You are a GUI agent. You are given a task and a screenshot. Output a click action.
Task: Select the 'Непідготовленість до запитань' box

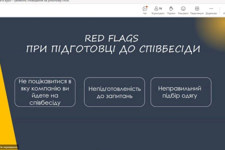pyautogui.click(x=114, y=92)
